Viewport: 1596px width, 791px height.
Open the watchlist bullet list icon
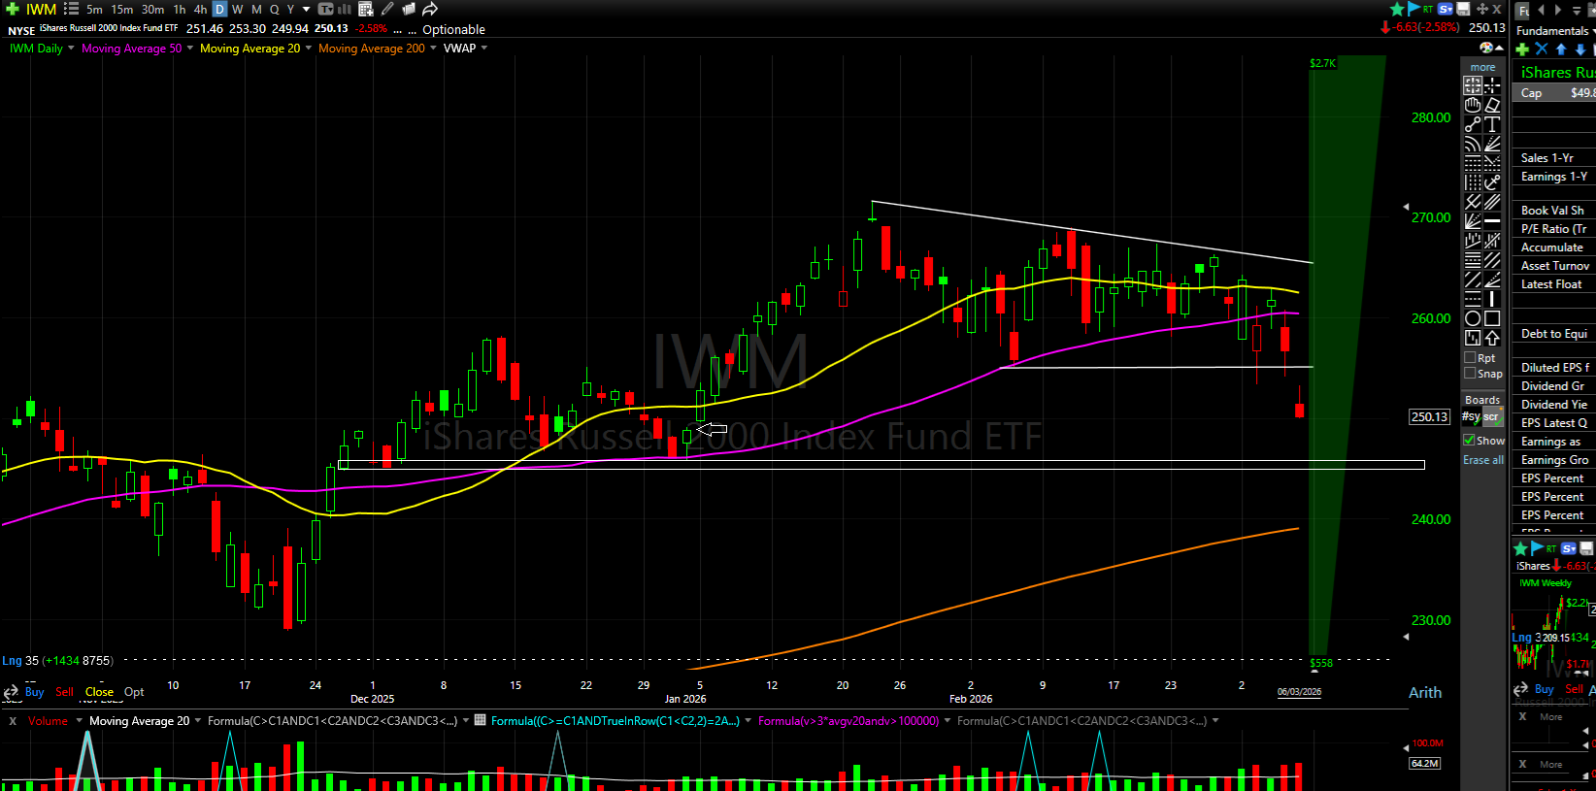click(71, 9)
